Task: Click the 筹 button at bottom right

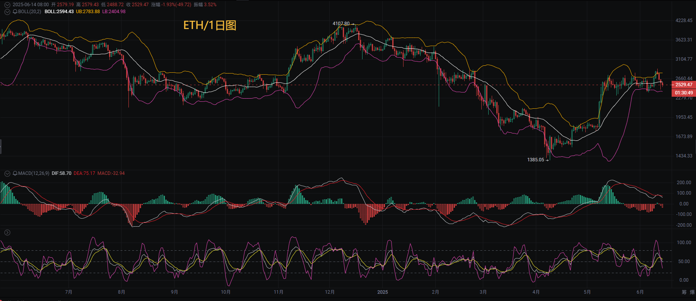Action: tap(684, 292)
